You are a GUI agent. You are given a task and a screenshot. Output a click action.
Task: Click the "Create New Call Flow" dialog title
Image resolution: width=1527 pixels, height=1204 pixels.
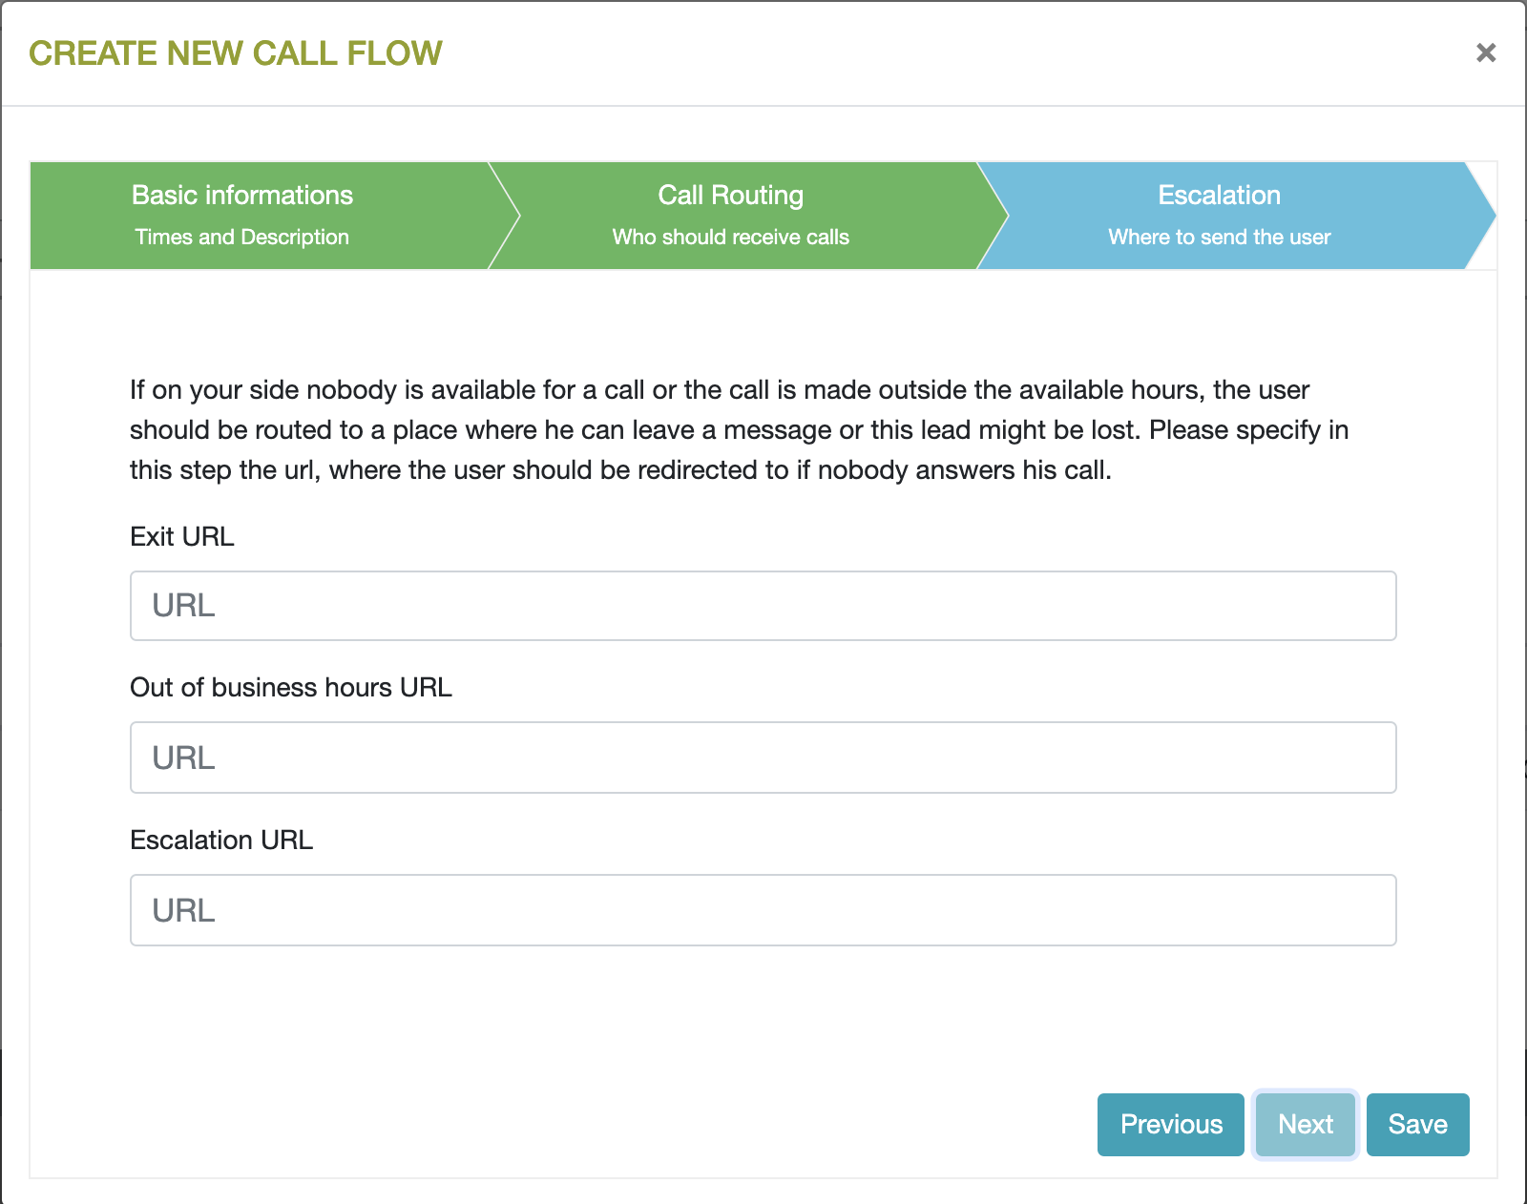tap(236, 53)
